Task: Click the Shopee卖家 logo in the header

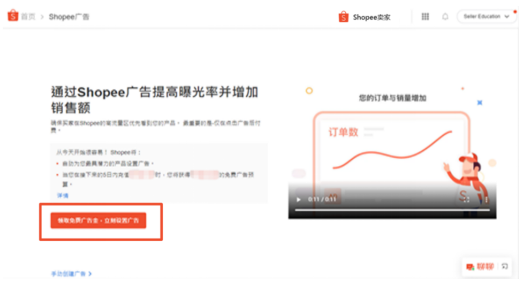Action: point(364,17)
